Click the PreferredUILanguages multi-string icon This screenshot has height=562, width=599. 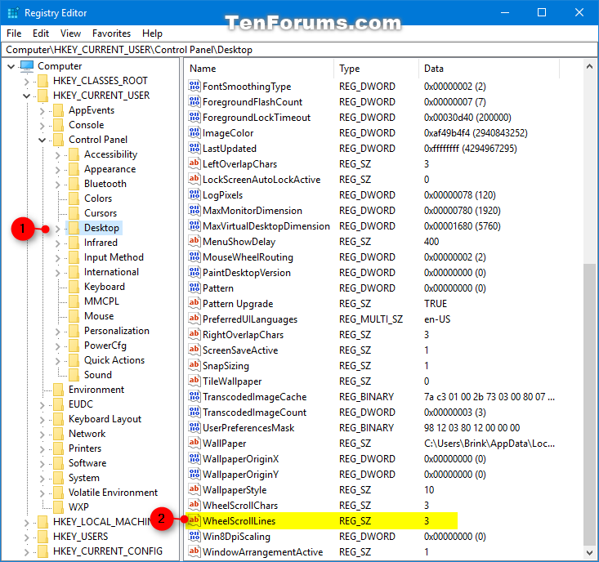[194, 319]
